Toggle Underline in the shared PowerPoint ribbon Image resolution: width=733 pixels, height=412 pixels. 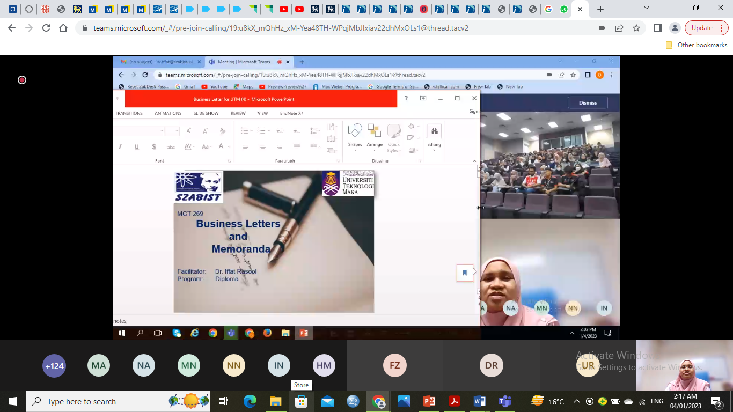point(137,147)
